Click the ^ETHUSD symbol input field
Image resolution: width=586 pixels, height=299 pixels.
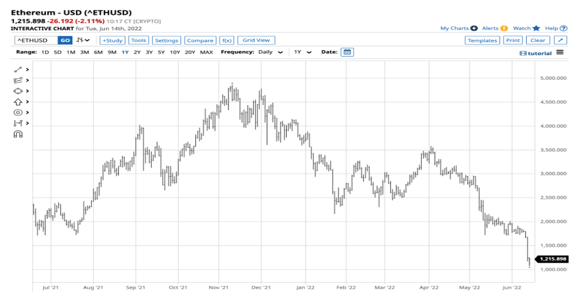[36, 40]
